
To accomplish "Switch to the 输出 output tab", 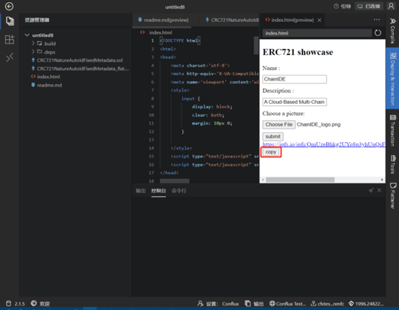I will (x=141, y=190).
